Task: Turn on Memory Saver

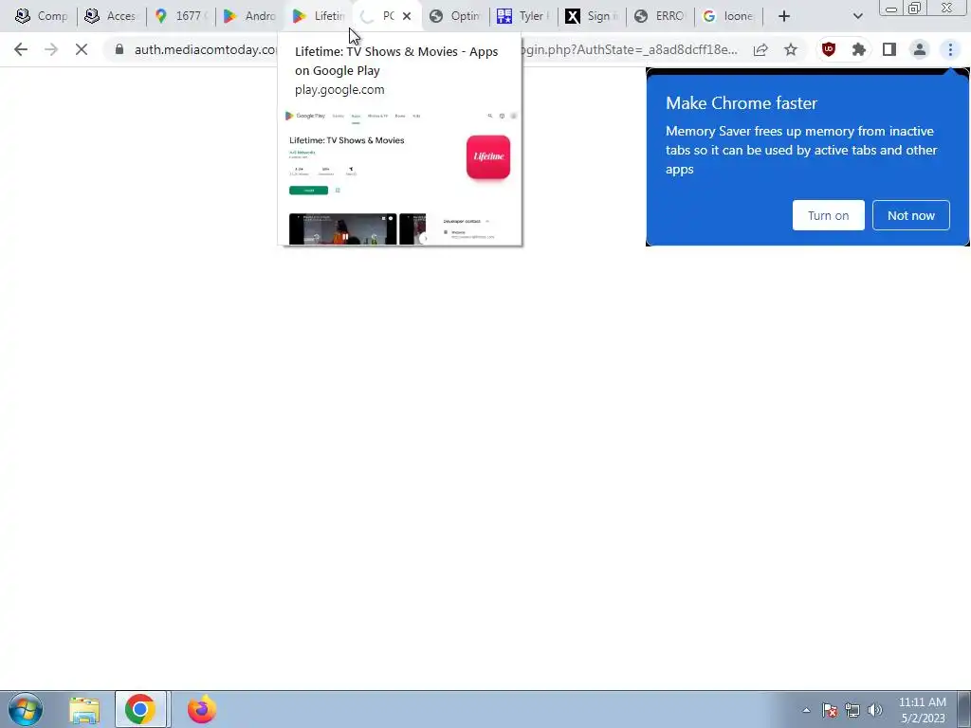Action: pyautogui.click(x=829, y=215)
